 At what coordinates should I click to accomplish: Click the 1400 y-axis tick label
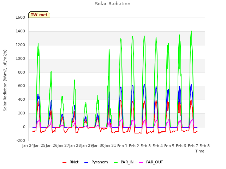[x=20, y=31]
